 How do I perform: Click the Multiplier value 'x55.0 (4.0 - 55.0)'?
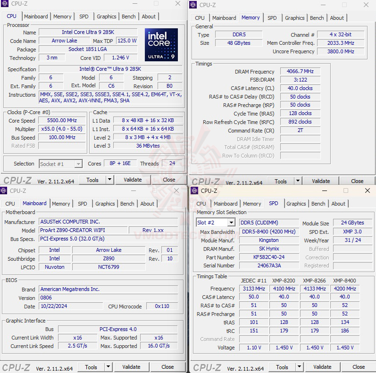62,129
